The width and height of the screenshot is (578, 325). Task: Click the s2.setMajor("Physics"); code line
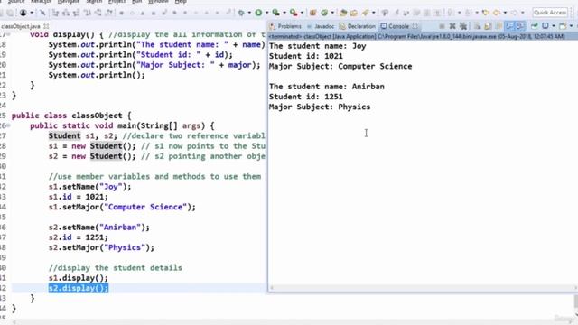101,247
